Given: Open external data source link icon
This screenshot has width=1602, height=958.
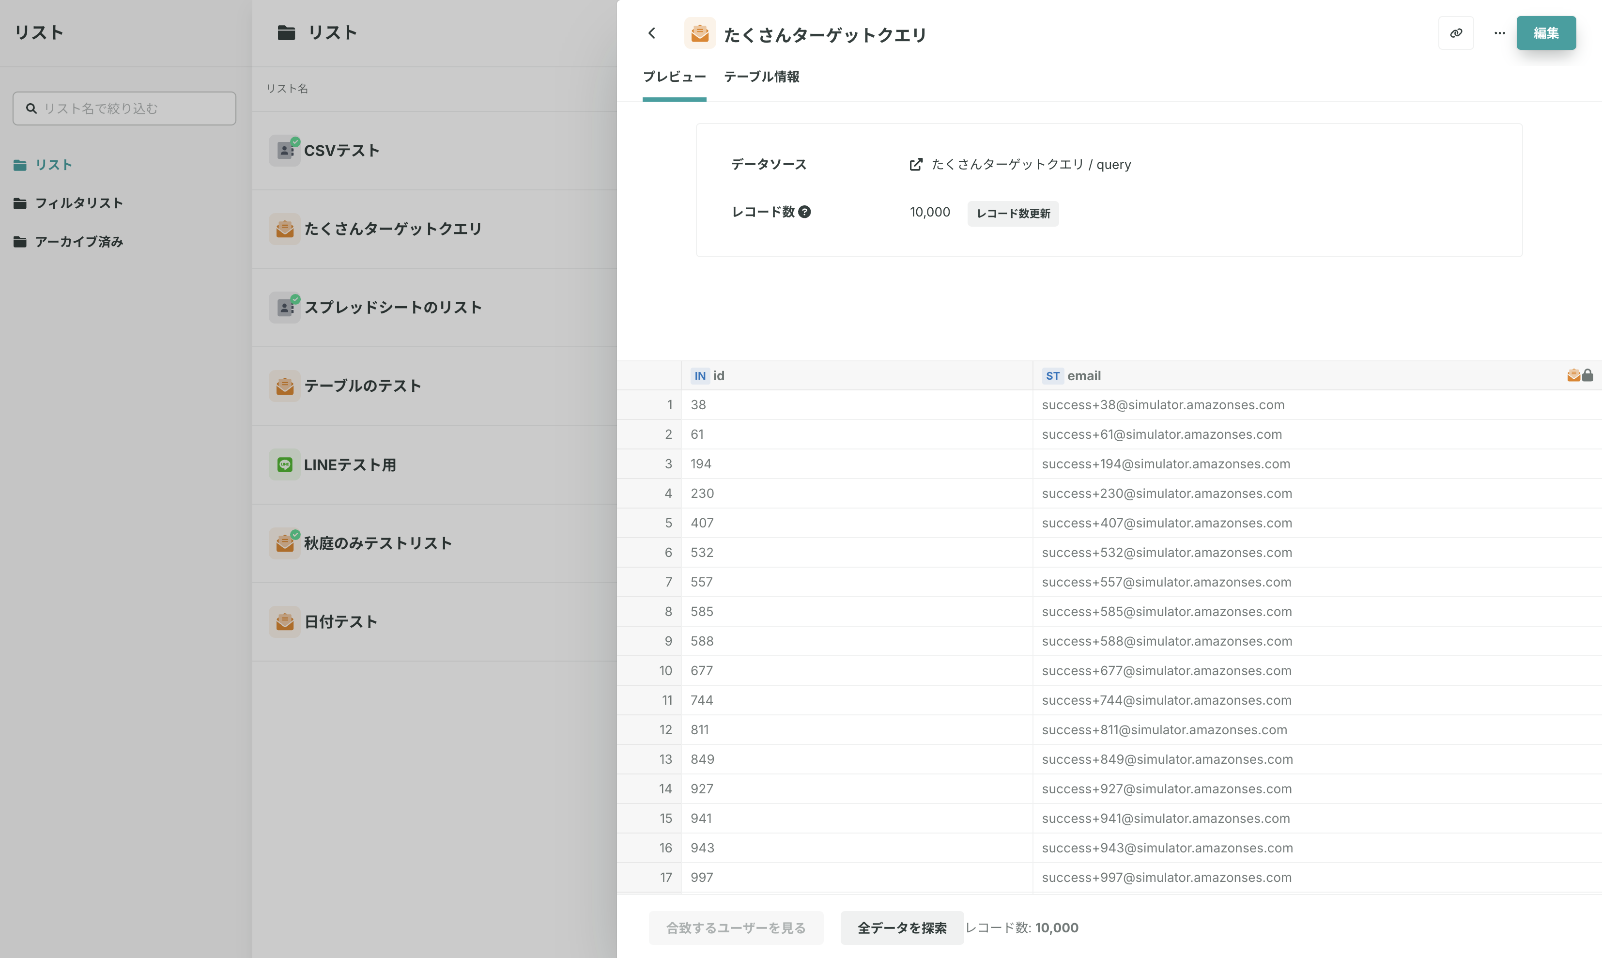Looking at the screenshot, I should tap(915, 165).
